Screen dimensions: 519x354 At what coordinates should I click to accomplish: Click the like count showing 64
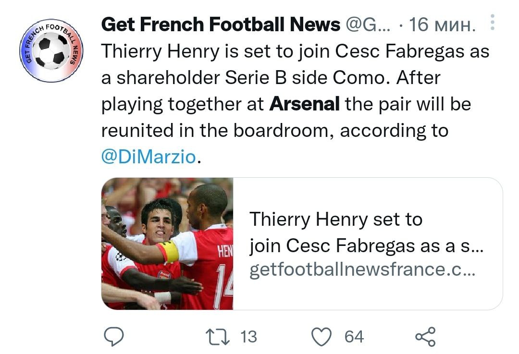point(354,336)
